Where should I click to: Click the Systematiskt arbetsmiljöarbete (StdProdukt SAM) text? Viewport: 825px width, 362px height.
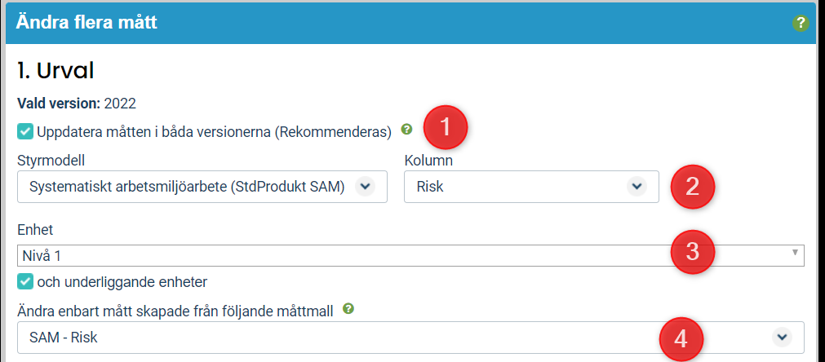[x=187, y=187]
